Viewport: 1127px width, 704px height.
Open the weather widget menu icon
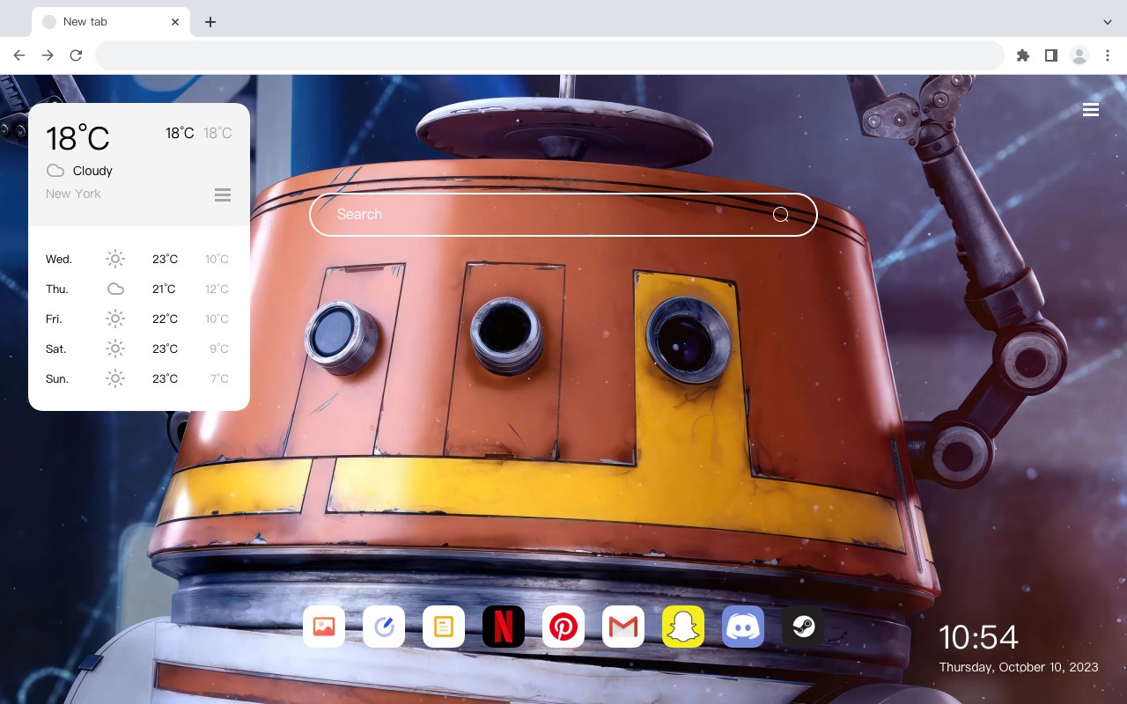pos(223,194)
